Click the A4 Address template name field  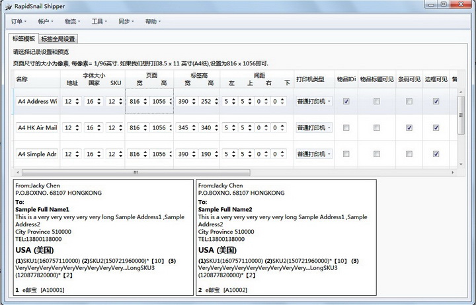point(37,102)
